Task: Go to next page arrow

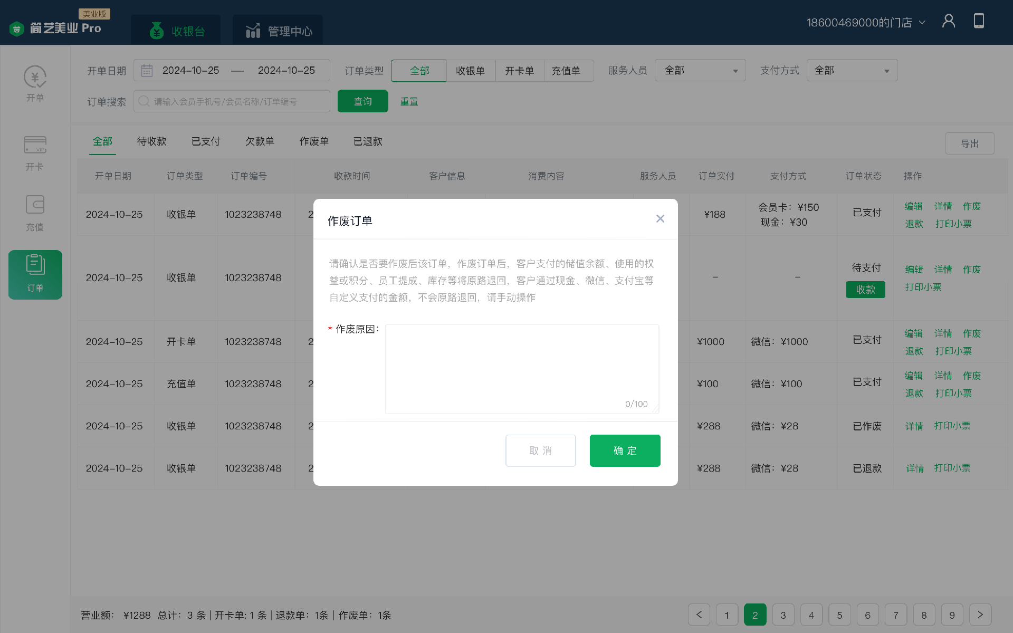Action: [980, 615]
